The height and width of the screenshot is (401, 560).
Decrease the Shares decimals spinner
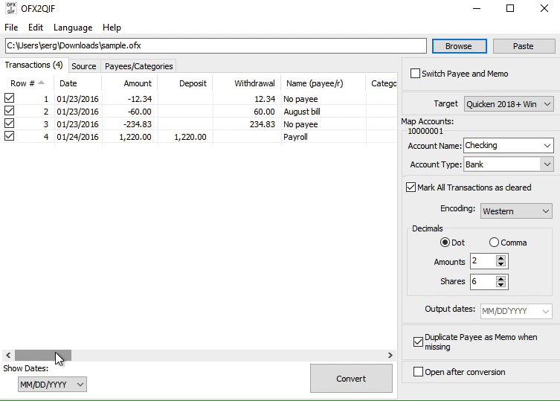[501, 285]
